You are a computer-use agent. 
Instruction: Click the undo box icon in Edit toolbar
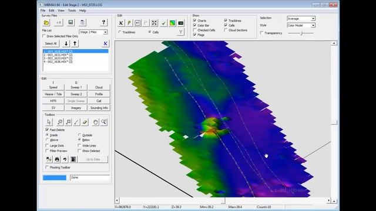[137, 23]
